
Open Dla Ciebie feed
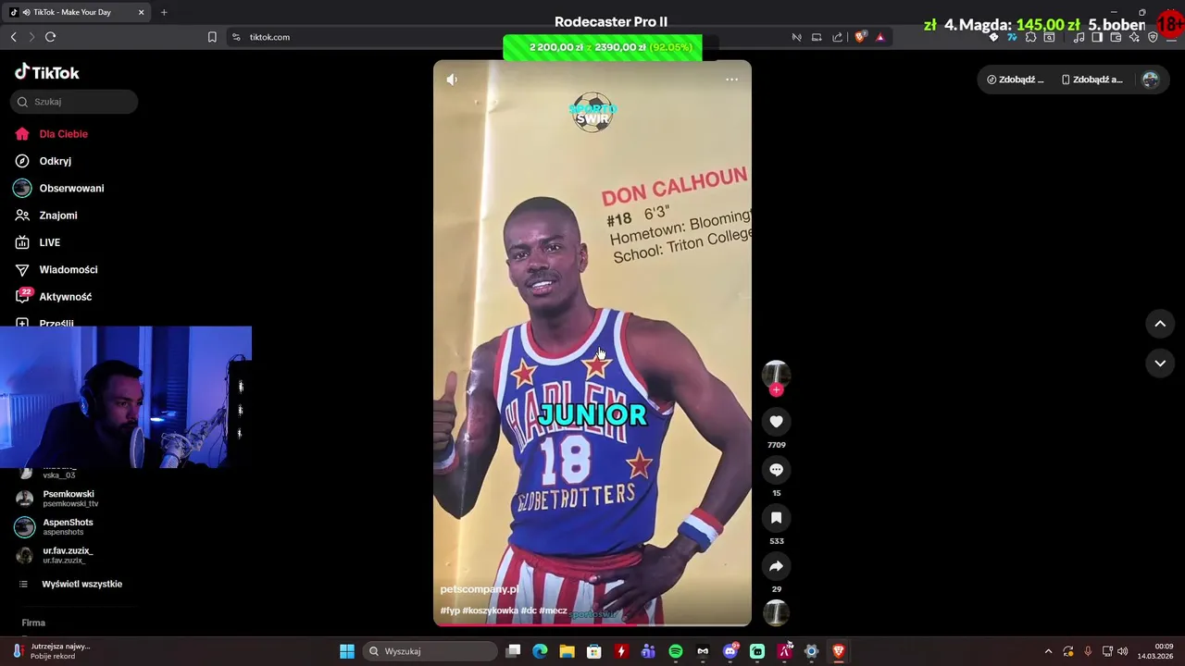coord(52,134)
